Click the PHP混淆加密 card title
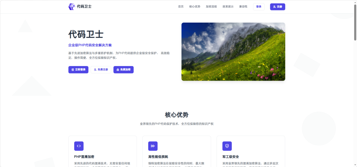This screenshot has height=167, width=357. coord(84,157)
